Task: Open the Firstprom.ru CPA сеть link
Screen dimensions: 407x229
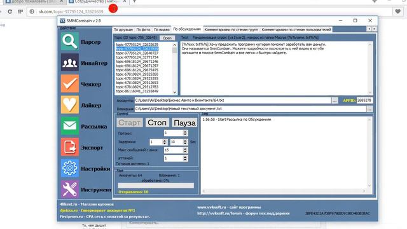Action: (105, 217)
